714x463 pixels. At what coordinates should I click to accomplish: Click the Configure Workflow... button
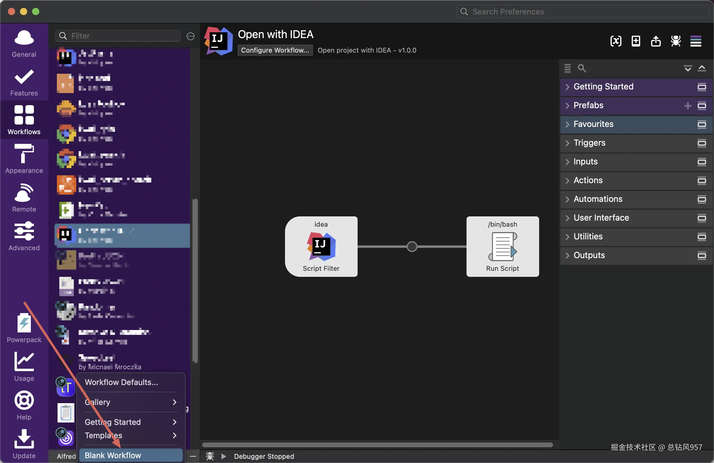(x=275, y=50)
